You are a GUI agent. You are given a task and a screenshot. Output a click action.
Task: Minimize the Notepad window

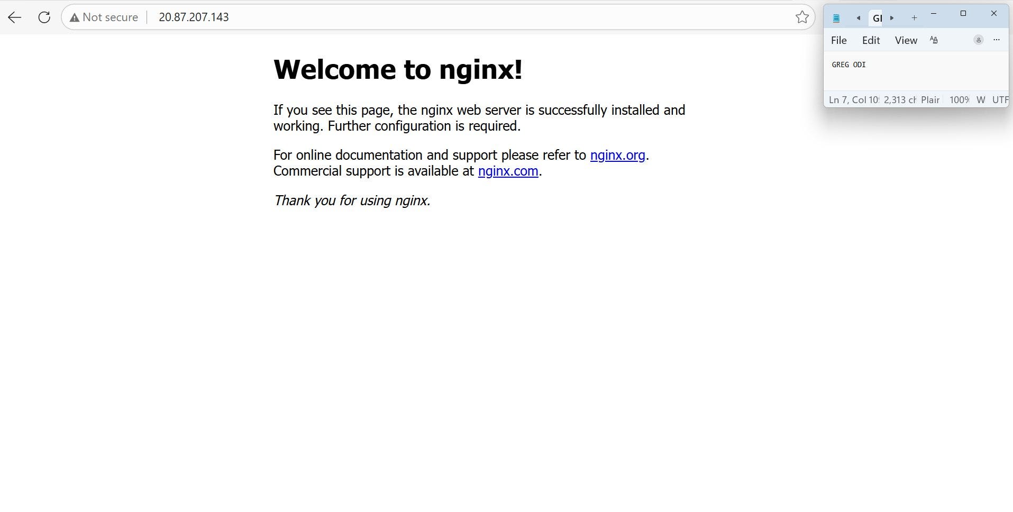[x=934, y=14]
